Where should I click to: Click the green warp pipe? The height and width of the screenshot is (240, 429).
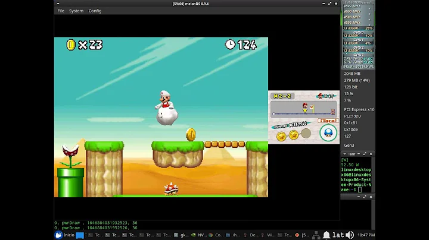(x=70, y=182)
